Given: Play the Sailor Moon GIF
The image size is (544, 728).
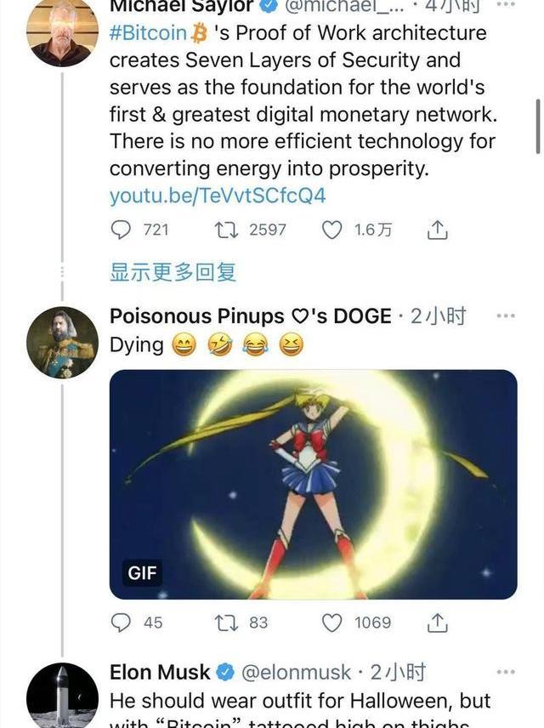Looking at the screenshot, I should coord(313,484).
